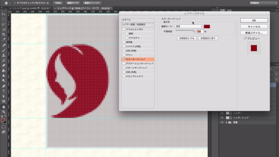Enable the サテン checkbox
The height and width of the screenshot is (157, 279).
click(124, 55)
